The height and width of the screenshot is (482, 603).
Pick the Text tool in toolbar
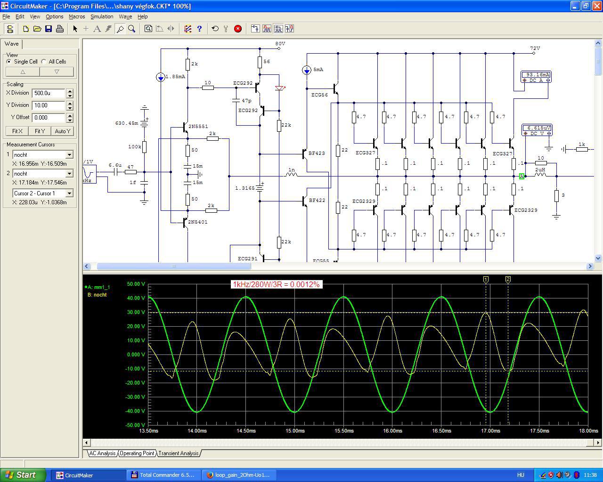click(97, 29)
